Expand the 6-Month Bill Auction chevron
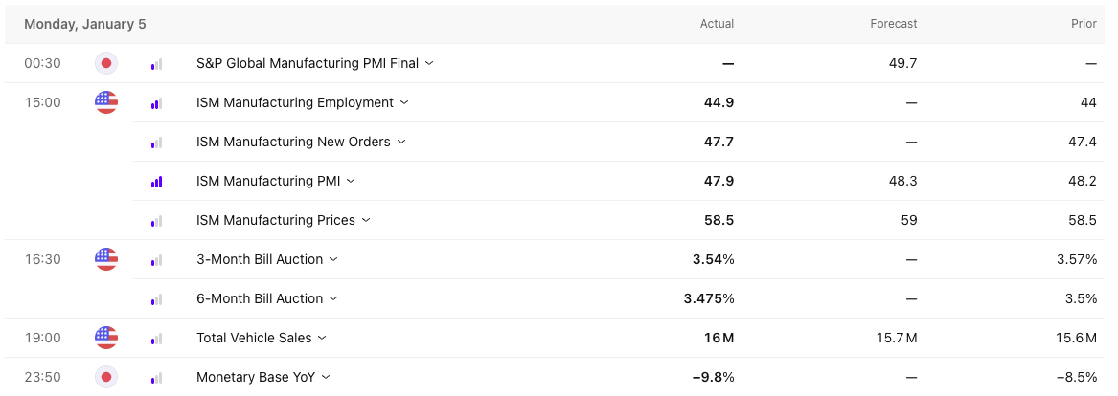This screenshot has height=396, width=1118. [x=333, y=298]
